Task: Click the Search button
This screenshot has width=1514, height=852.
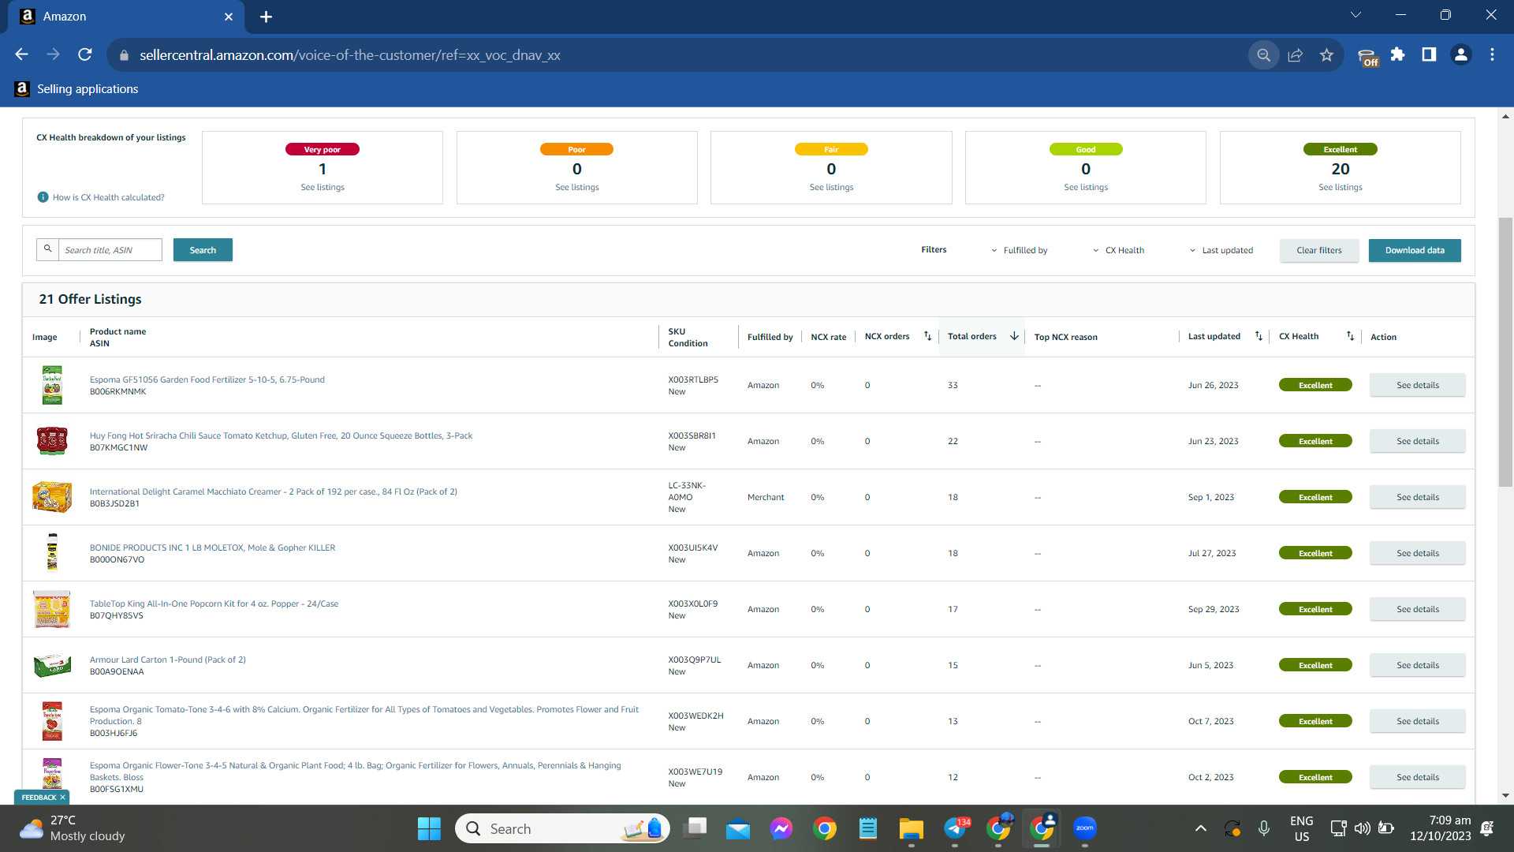Action: 203,250
